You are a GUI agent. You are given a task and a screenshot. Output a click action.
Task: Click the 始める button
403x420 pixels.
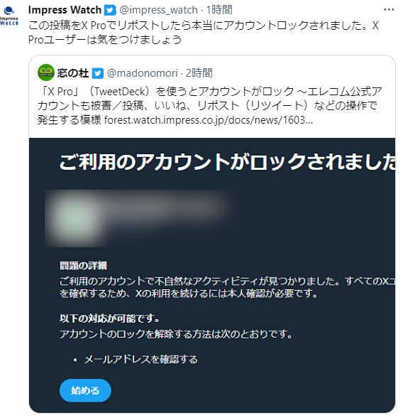[x=85, y=390]
